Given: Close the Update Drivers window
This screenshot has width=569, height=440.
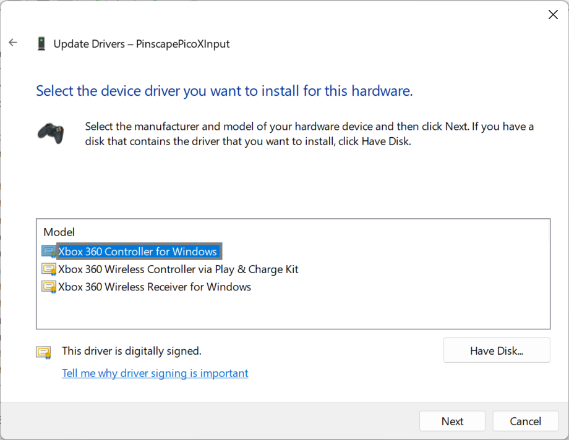Looking at the screenshot, I should [553, 14].
